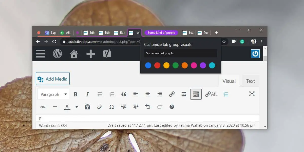Open the text color picker arrow
Screen dimensions: 304x152
click(x=77, y=107)
